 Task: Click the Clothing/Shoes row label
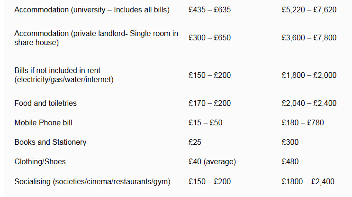40,161
